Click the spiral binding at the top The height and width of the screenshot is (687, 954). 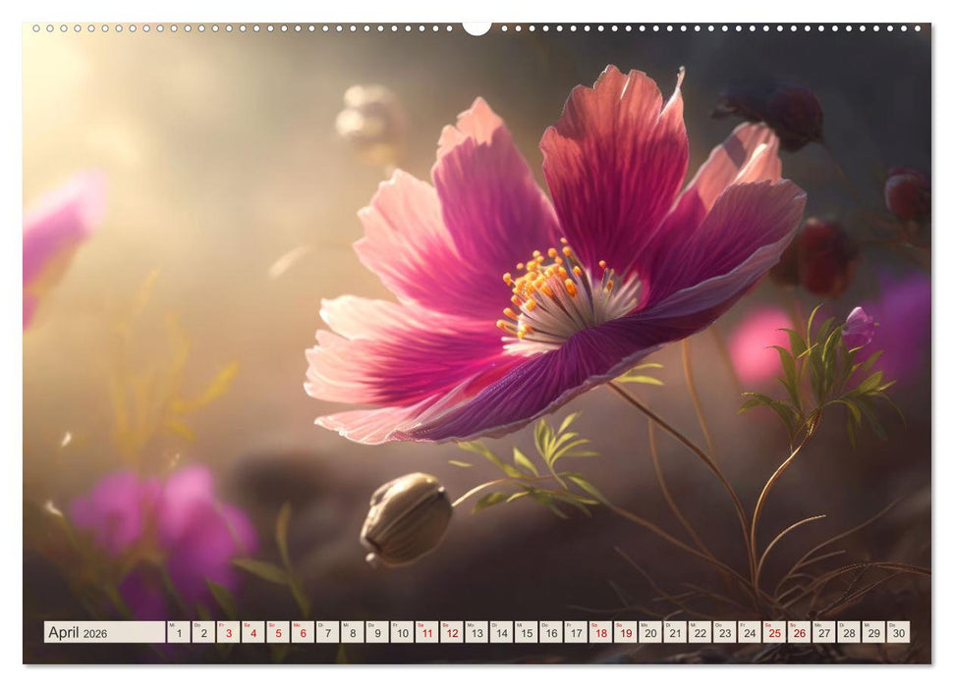477,29
